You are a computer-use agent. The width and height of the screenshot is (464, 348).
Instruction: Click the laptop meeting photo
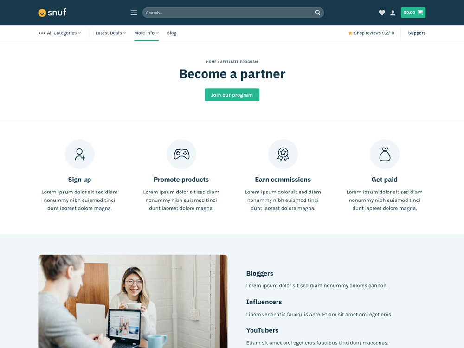click(x=133, y=301)
